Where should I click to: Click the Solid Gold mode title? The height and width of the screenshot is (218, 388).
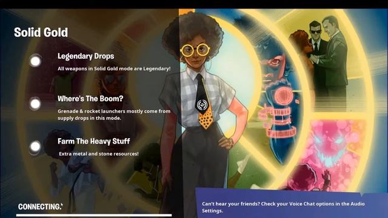[41, 32]
